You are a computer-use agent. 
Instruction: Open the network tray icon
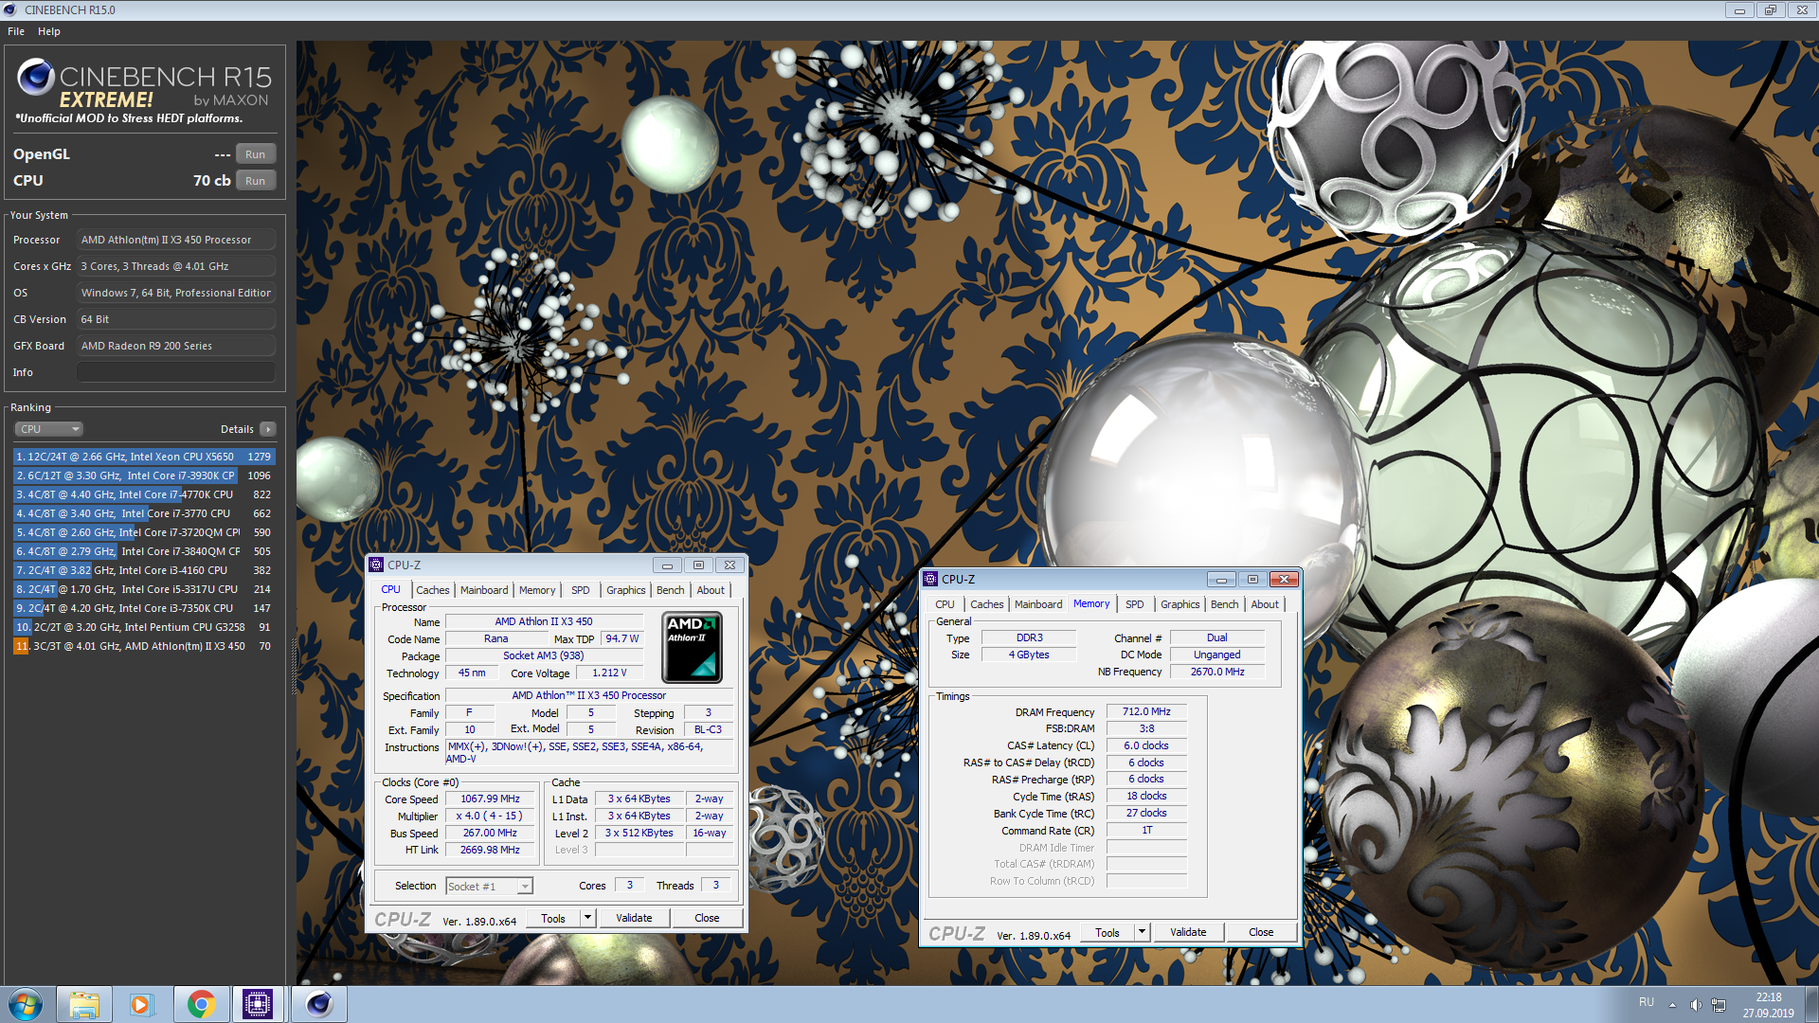click(1719, 1004)
